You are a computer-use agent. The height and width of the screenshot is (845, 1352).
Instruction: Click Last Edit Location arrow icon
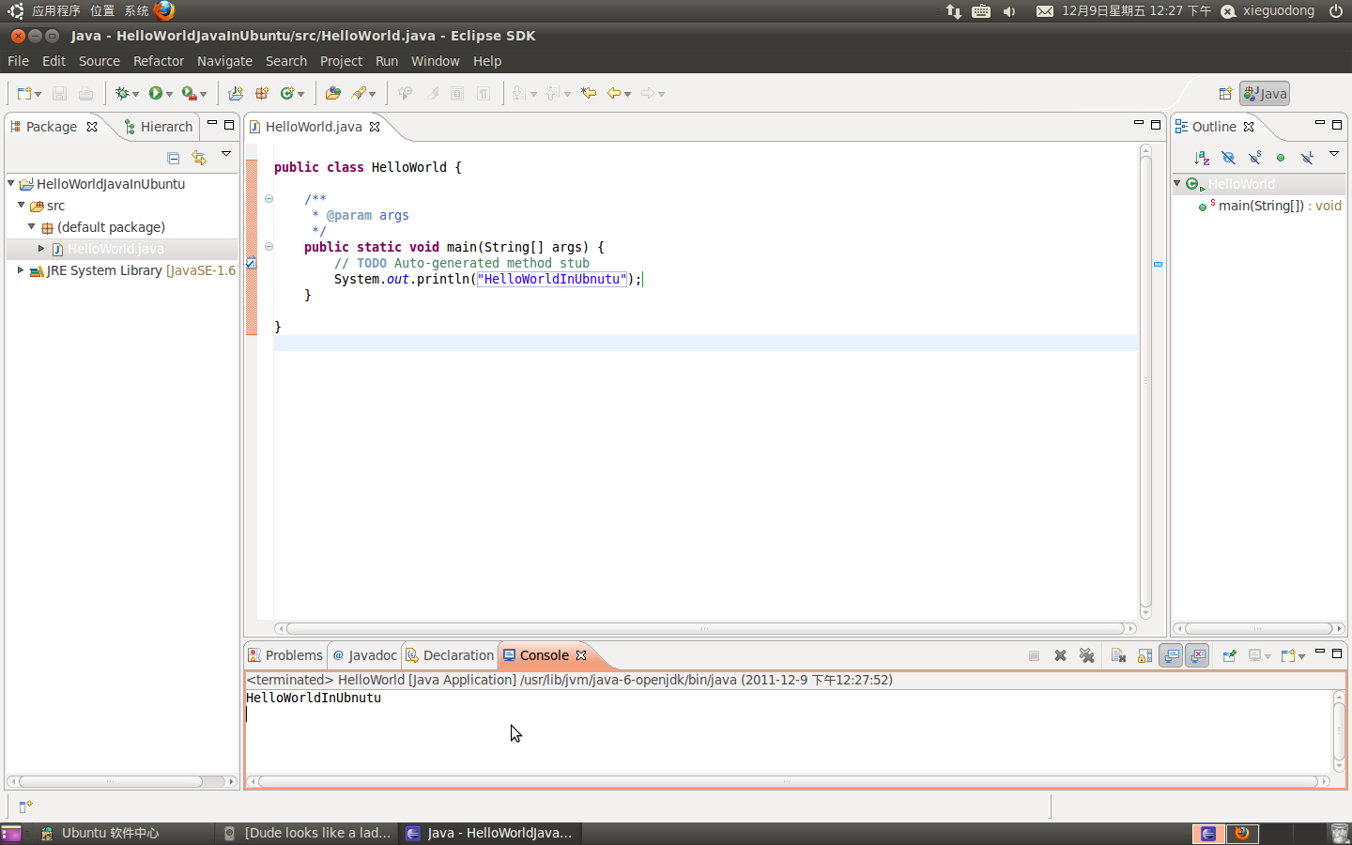tap(589, 93)
